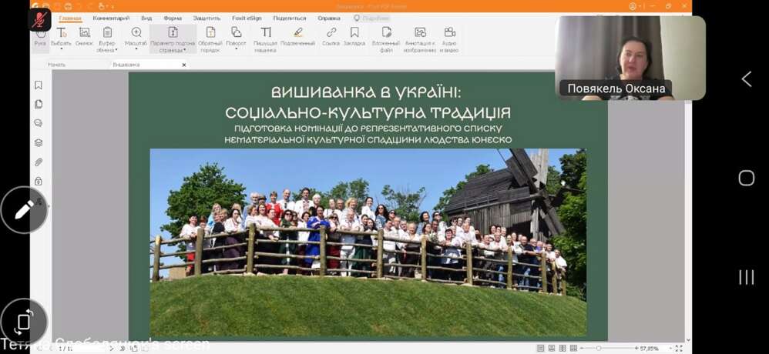Go to next page arrow in status bar
The height and width of the screenshot is (354, 769).
click(x=111, y=348)
